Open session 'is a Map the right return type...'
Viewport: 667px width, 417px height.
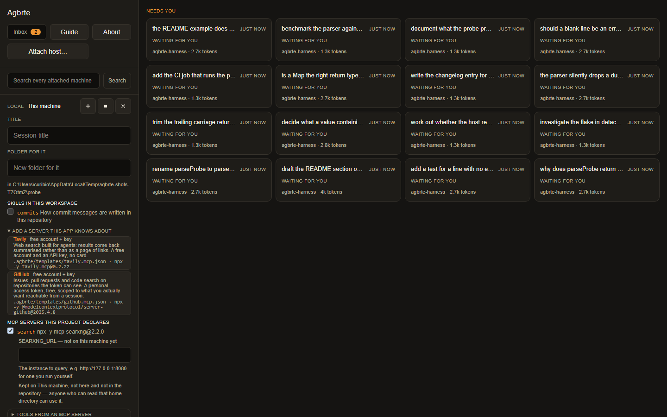point(338,87)
